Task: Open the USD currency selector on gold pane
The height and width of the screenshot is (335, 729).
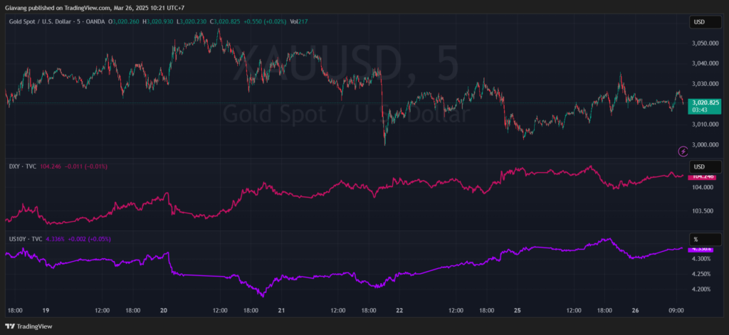Action: (x=705, y=22)
